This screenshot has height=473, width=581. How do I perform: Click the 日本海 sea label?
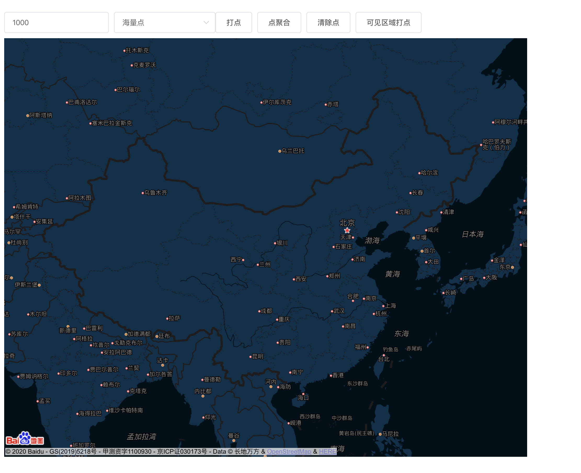pos(473,234)
